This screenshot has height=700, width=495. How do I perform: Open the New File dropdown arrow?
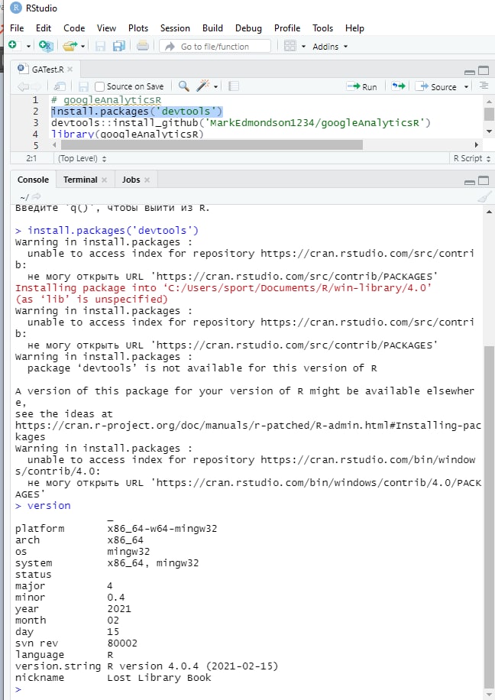[x=28, y=47]
